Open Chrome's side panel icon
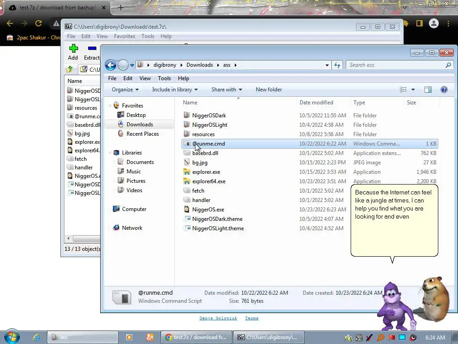This screenshot has height=344, width=458. tap(420, 23)
